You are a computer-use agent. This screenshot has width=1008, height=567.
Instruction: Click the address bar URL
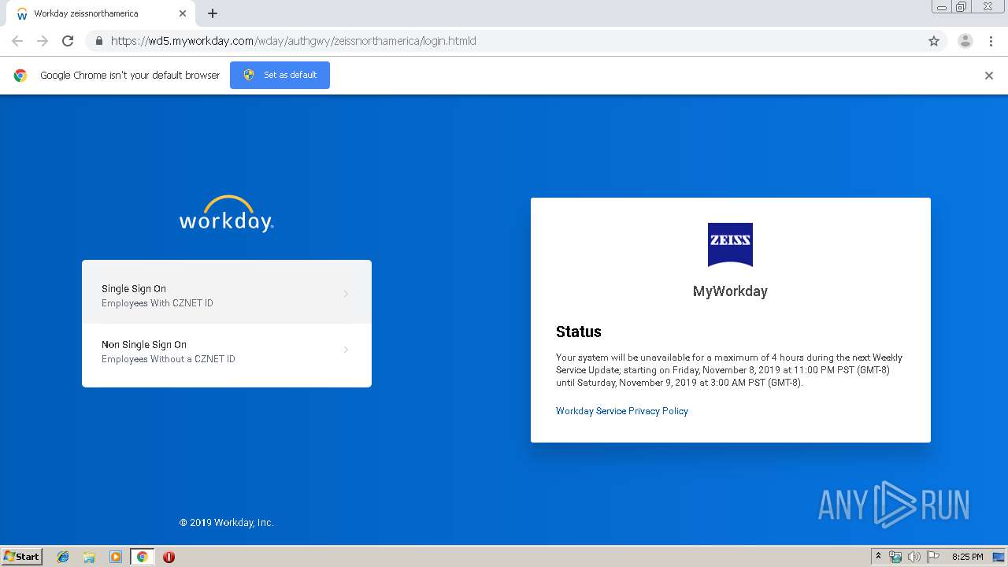[x=293, y=41]
